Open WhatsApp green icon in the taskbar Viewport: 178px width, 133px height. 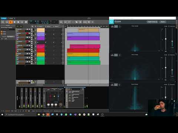66,115
